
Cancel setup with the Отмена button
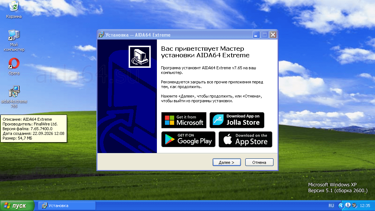pos(259,162)
